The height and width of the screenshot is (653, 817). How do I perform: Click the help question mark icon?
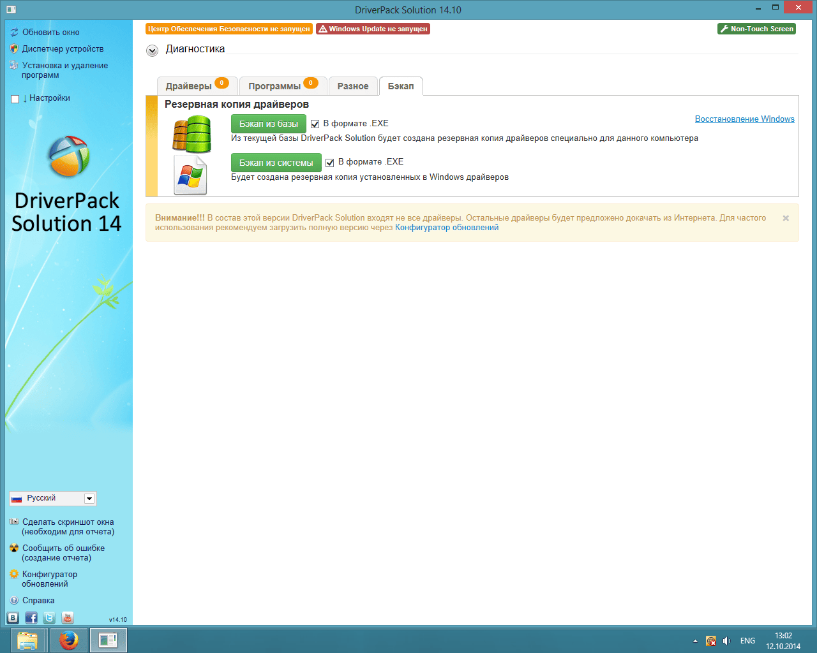pyautogui.click(x=14, y=600)
